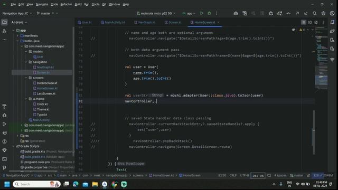Click 4 spaces indent setting
The image size is (338, 190).
pos(280,176)
